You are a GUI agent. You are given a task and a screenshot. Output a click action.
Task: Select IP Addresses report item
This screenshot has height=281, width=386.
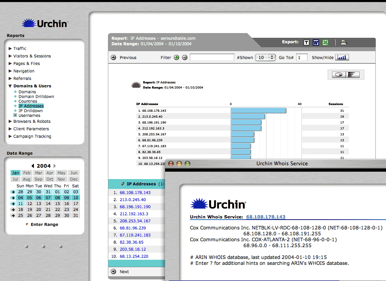(31, 106)
